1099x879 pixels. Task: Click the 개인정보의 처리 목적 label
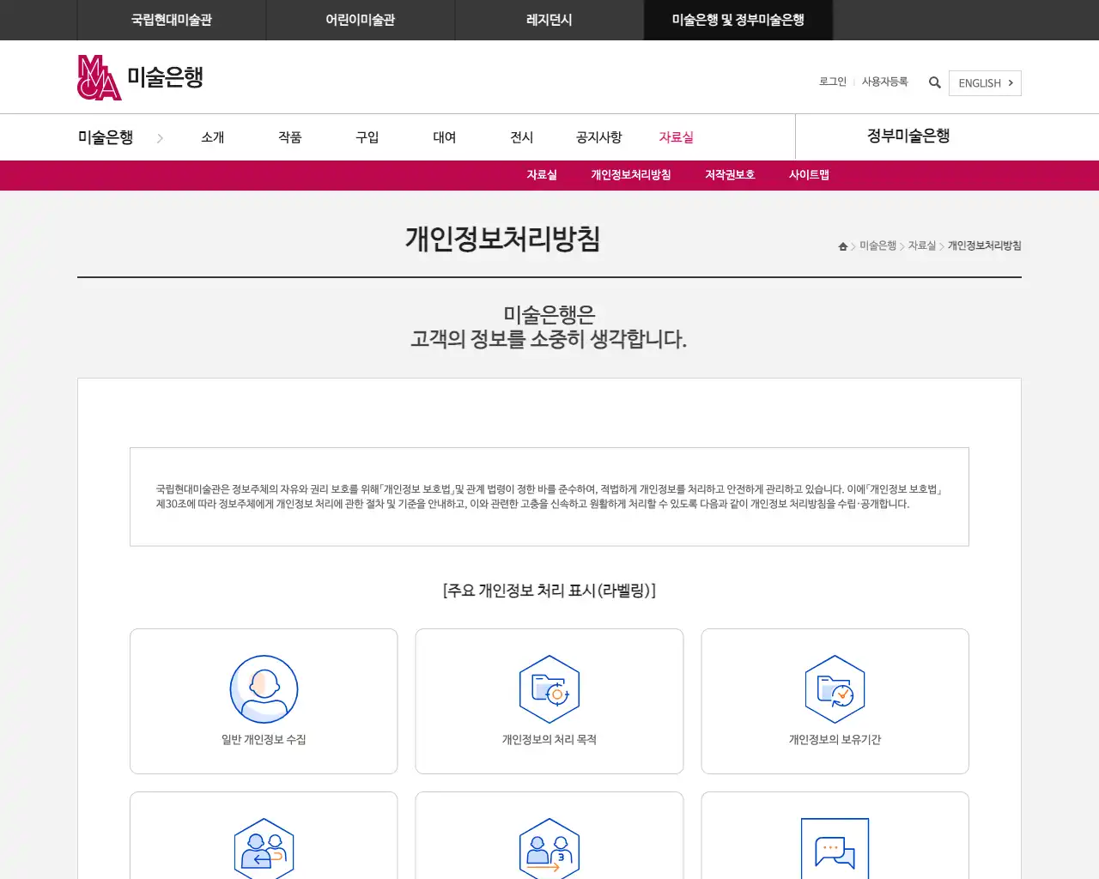549,740
